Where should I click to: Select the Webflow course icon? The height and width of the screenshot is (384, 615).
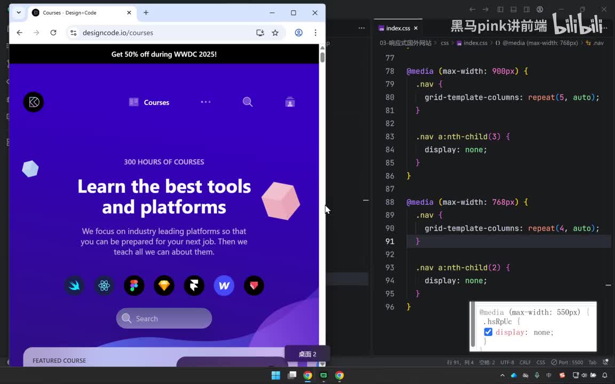224,285
